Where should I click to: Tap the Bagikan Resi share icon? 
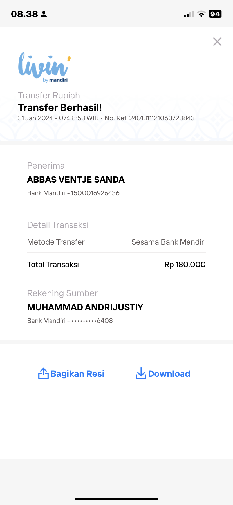point(43,373)
